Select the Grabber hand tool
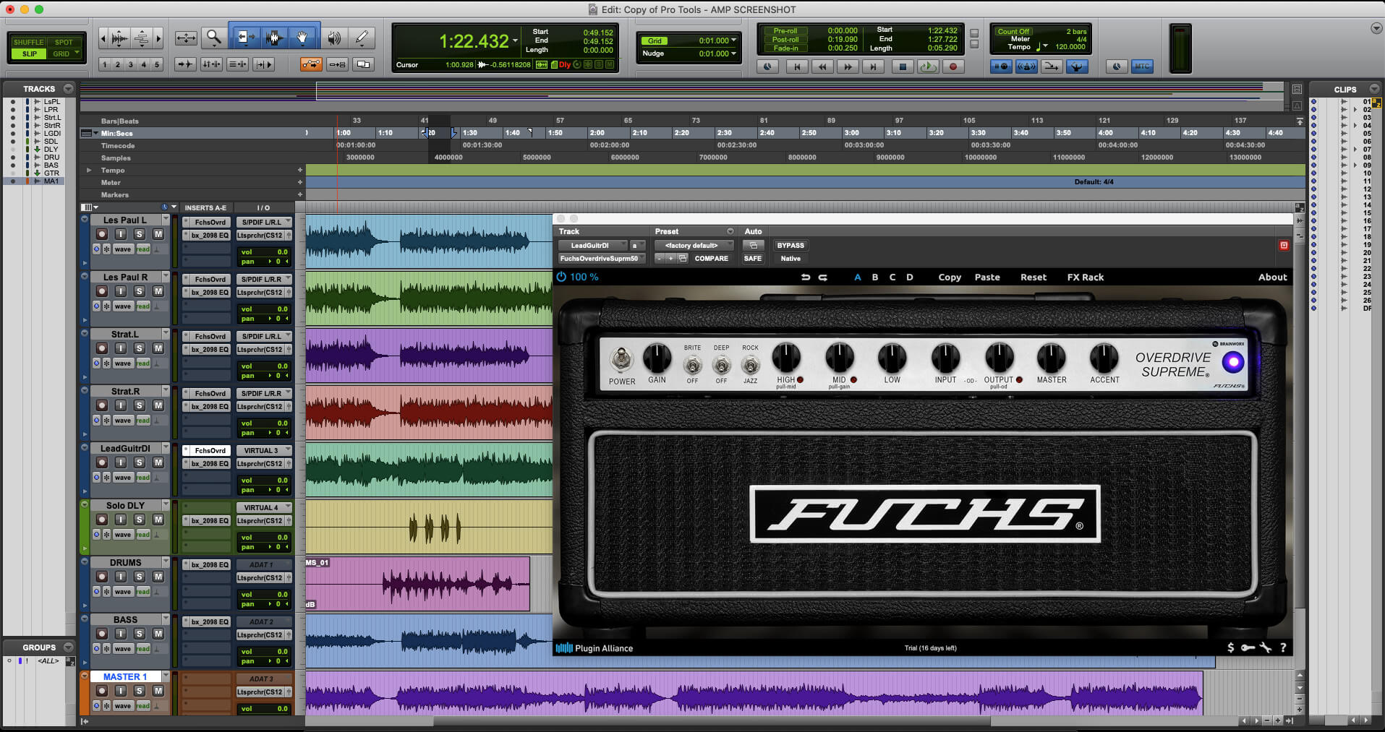 (x=302, y=37)
